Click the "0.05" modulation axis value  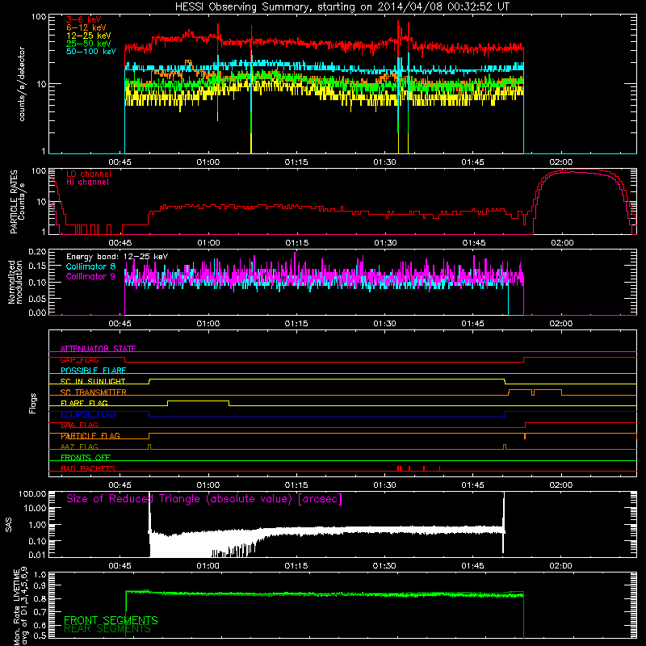coord(37,298)
